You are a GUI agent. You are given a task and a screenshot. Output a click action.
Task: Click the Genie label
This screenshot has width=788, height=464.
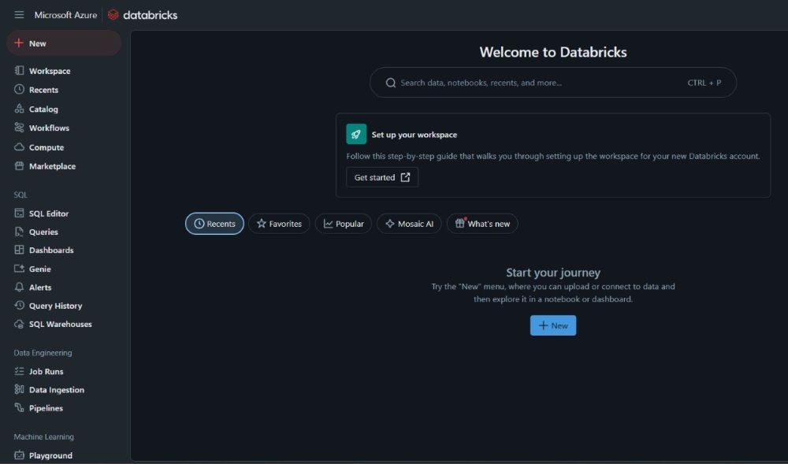tap(39, 269)
